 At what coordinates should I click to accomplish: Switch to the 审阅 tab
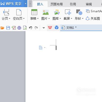click(89, 4)
